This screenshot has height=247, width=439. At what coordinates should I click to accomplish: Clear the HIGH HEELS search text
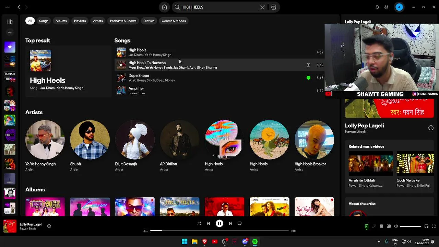coord(262,7)
